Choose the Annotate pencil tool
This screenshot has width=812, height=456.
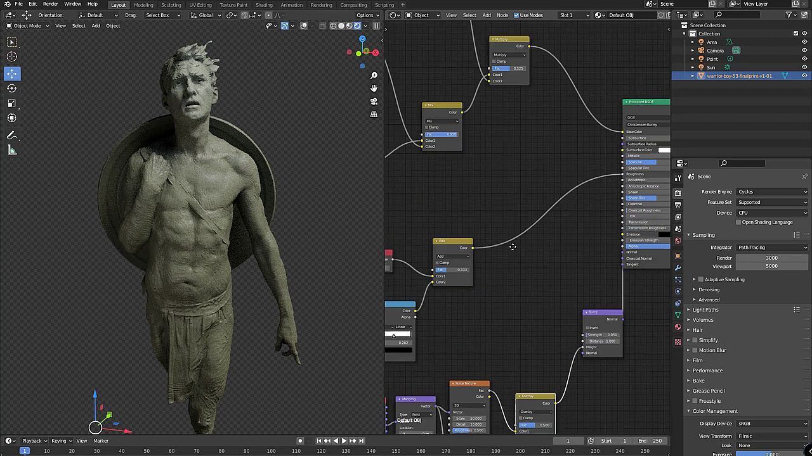point(12,136)
